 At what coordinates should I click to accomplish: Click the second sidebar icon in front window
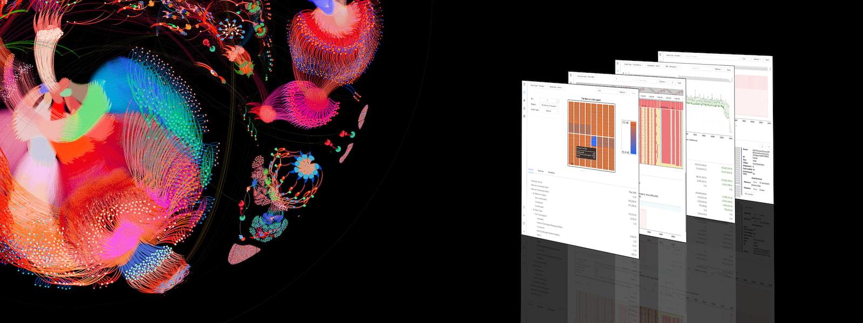click(x=524, y=101)
